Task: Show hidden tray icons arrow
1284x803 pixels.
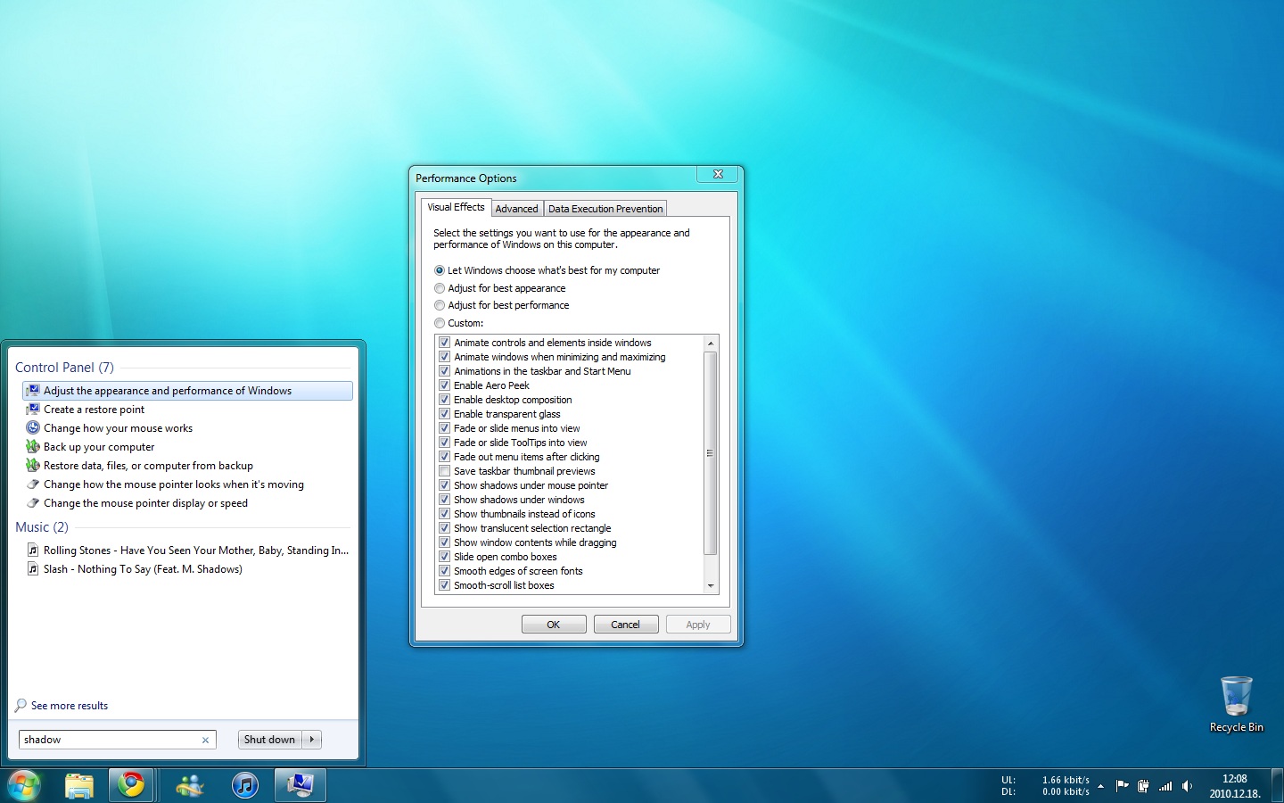Action: [1101, 786]
